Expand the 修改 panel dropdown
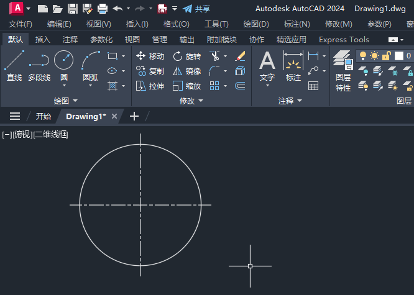Viewport: 414px width, 295px height. 191,101
